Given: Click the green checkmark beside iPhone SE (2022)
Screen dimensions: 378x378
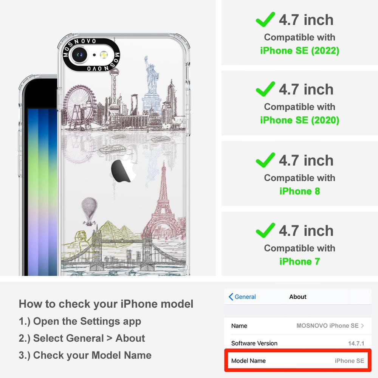Looking at the screenshot, I should tap(265, 19).
